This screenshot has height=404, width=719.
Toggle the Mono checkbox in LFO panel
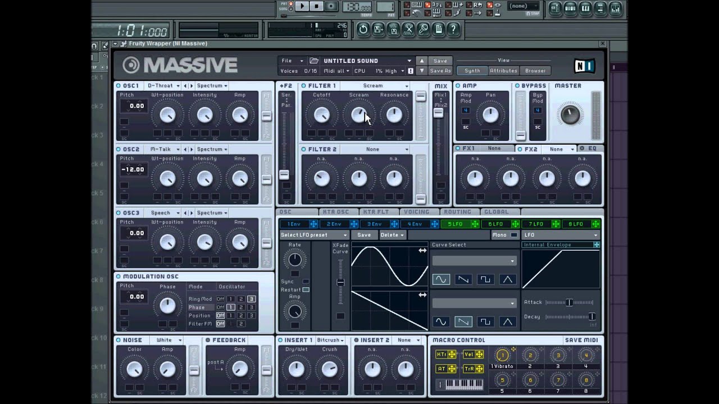(x=513, y=235)
